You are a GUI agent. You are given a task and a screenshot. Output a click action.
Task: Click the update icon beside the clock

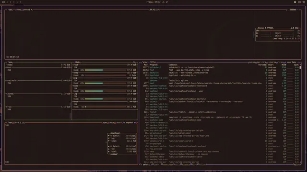(x=167, y=2)
